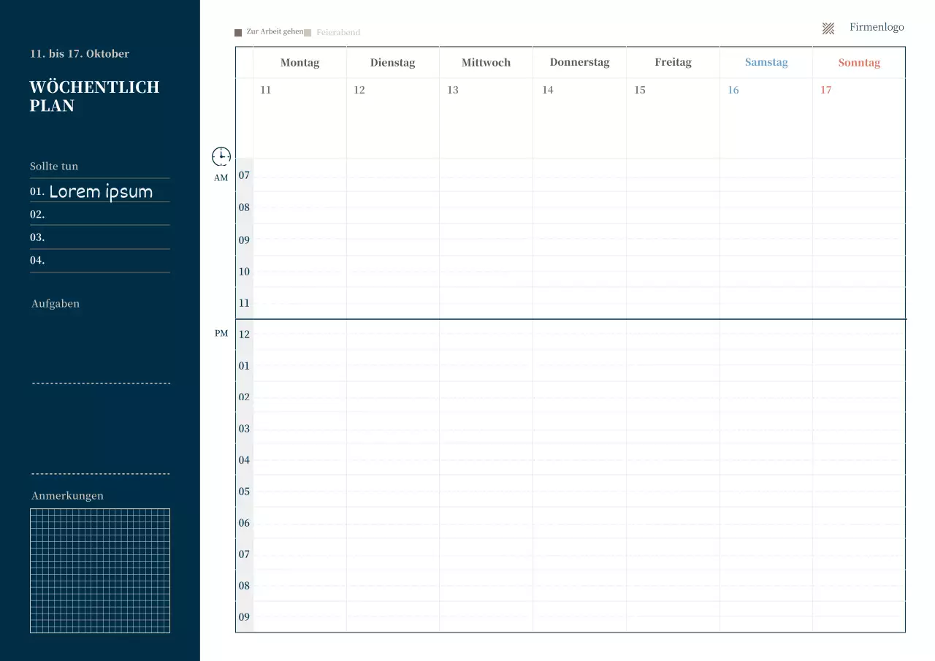Click the clock icon above AM
Screen dimensions: 935x661
click(221, 156)
